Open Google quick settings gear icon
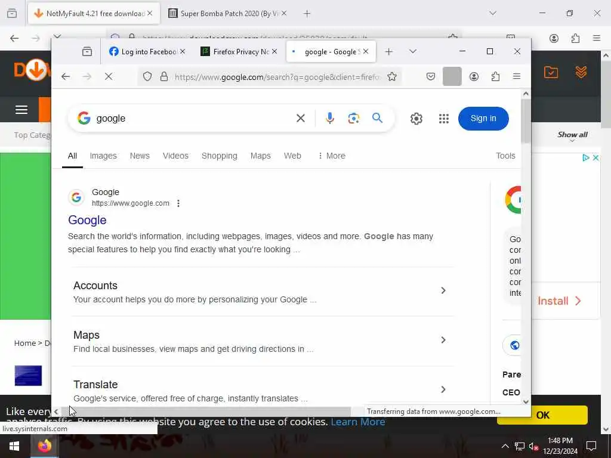This screenshot has height=458, width=611. click(x=416, y=119)
